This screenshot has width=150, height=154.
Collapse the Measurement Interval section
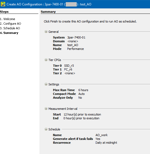coord(46,109)
